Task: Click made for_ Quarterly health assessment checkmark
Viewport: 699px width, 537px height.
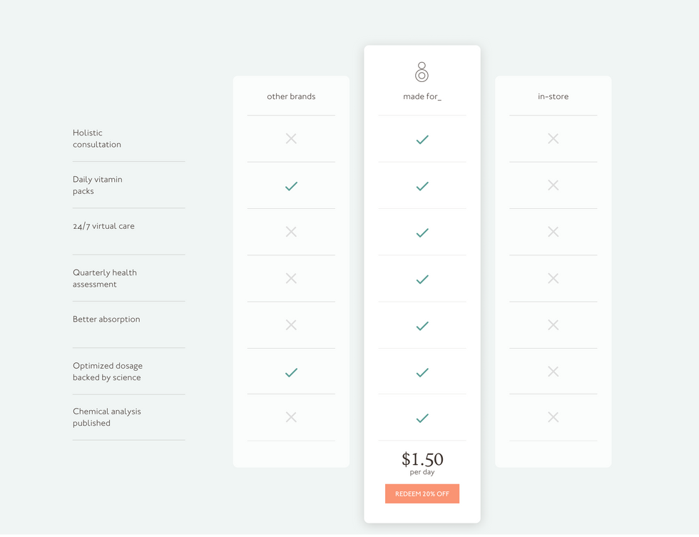Action: pyautogui.click(x=422, y=280)
